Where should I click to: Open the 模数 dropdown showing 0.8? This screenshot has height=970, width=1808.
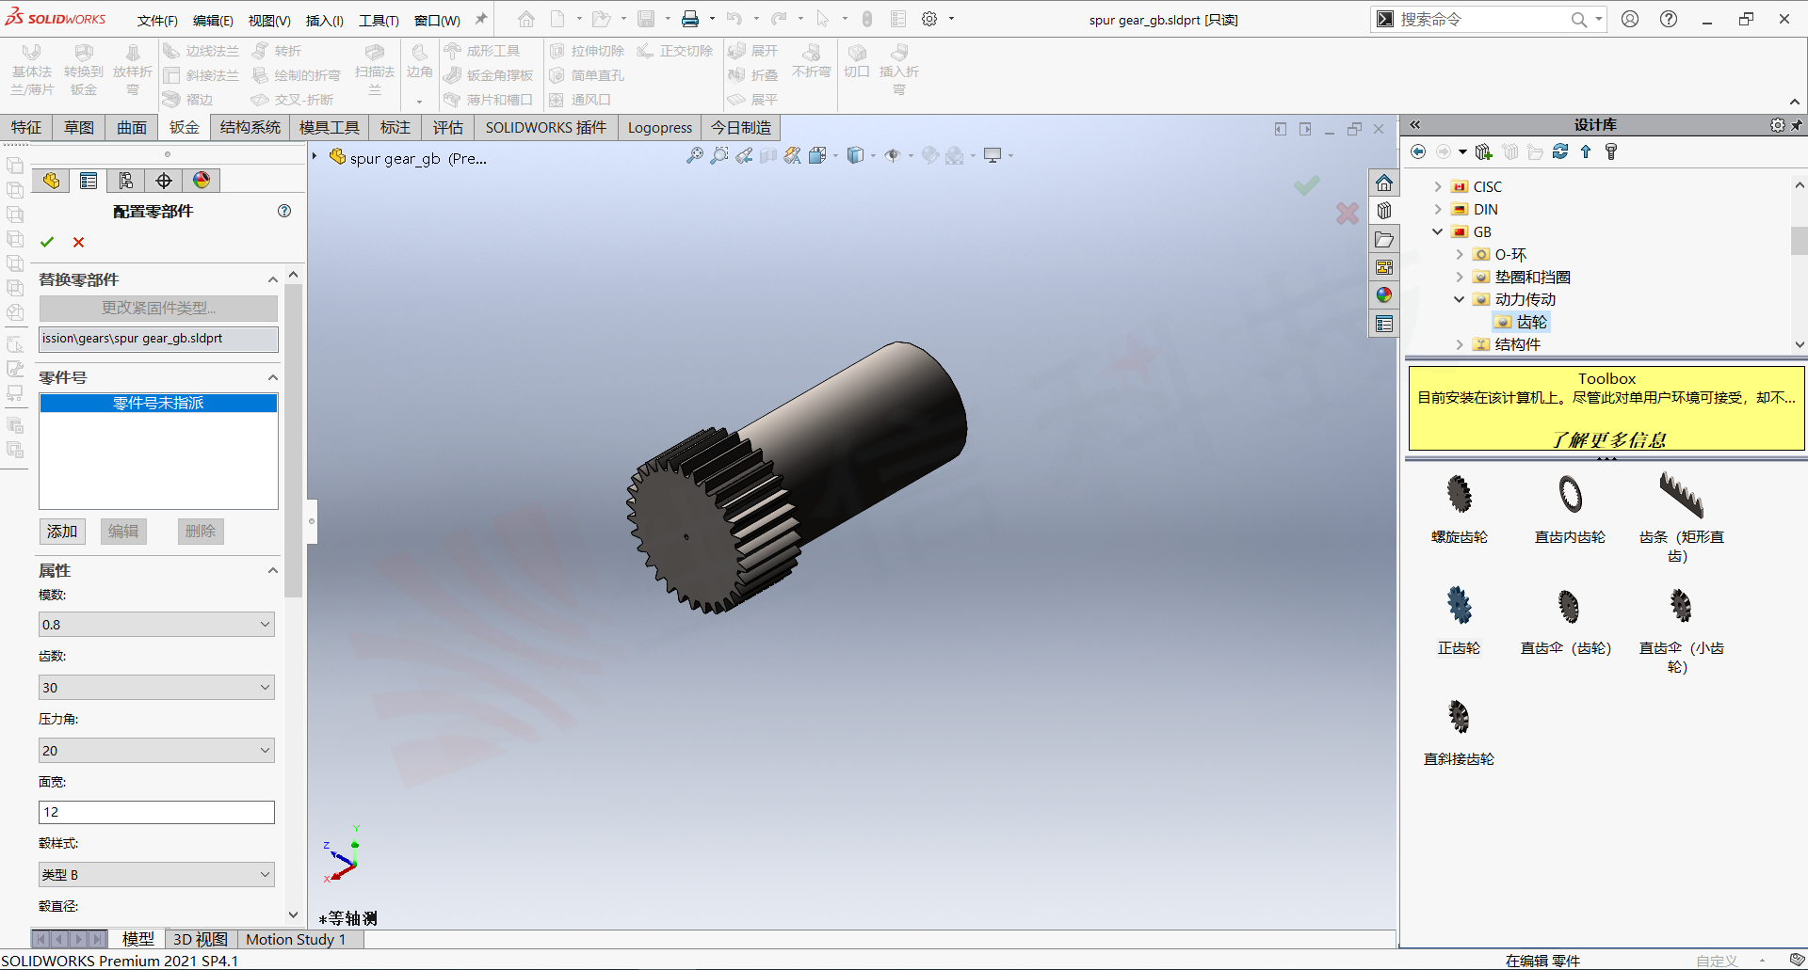(156, 625)
